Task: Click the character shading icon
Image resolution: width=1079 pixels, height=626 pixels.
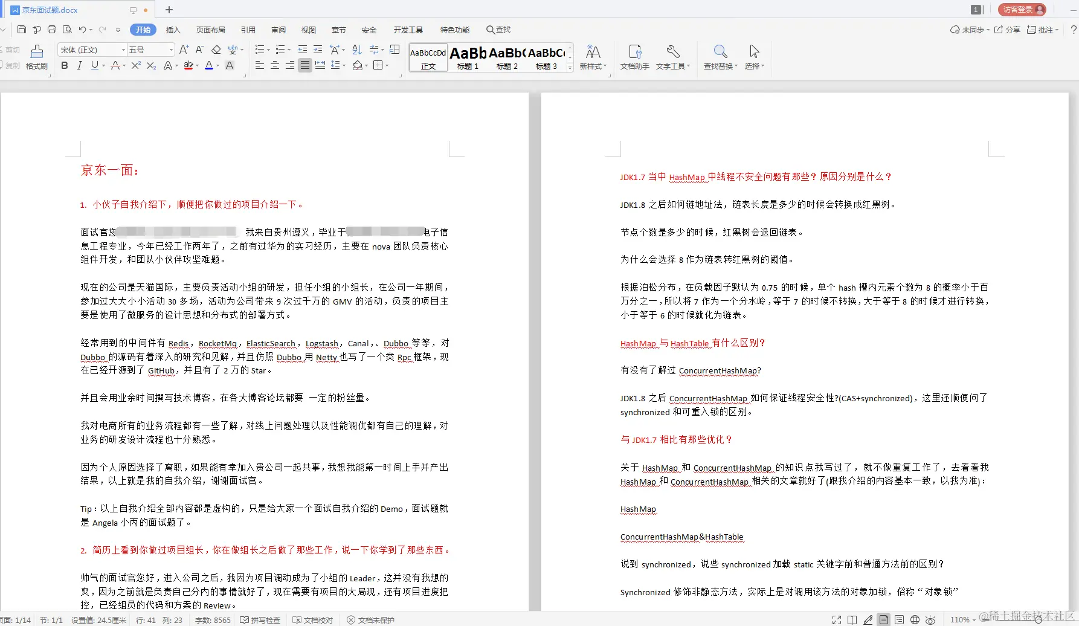Action: pos(230,65)
